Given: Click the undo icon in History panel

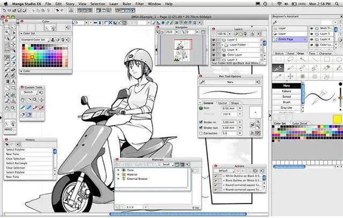Looking at the screenshot, I should click(x=6, y=144).
